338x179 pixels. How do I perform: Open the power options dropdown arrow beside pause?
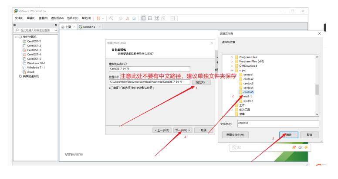103,19
